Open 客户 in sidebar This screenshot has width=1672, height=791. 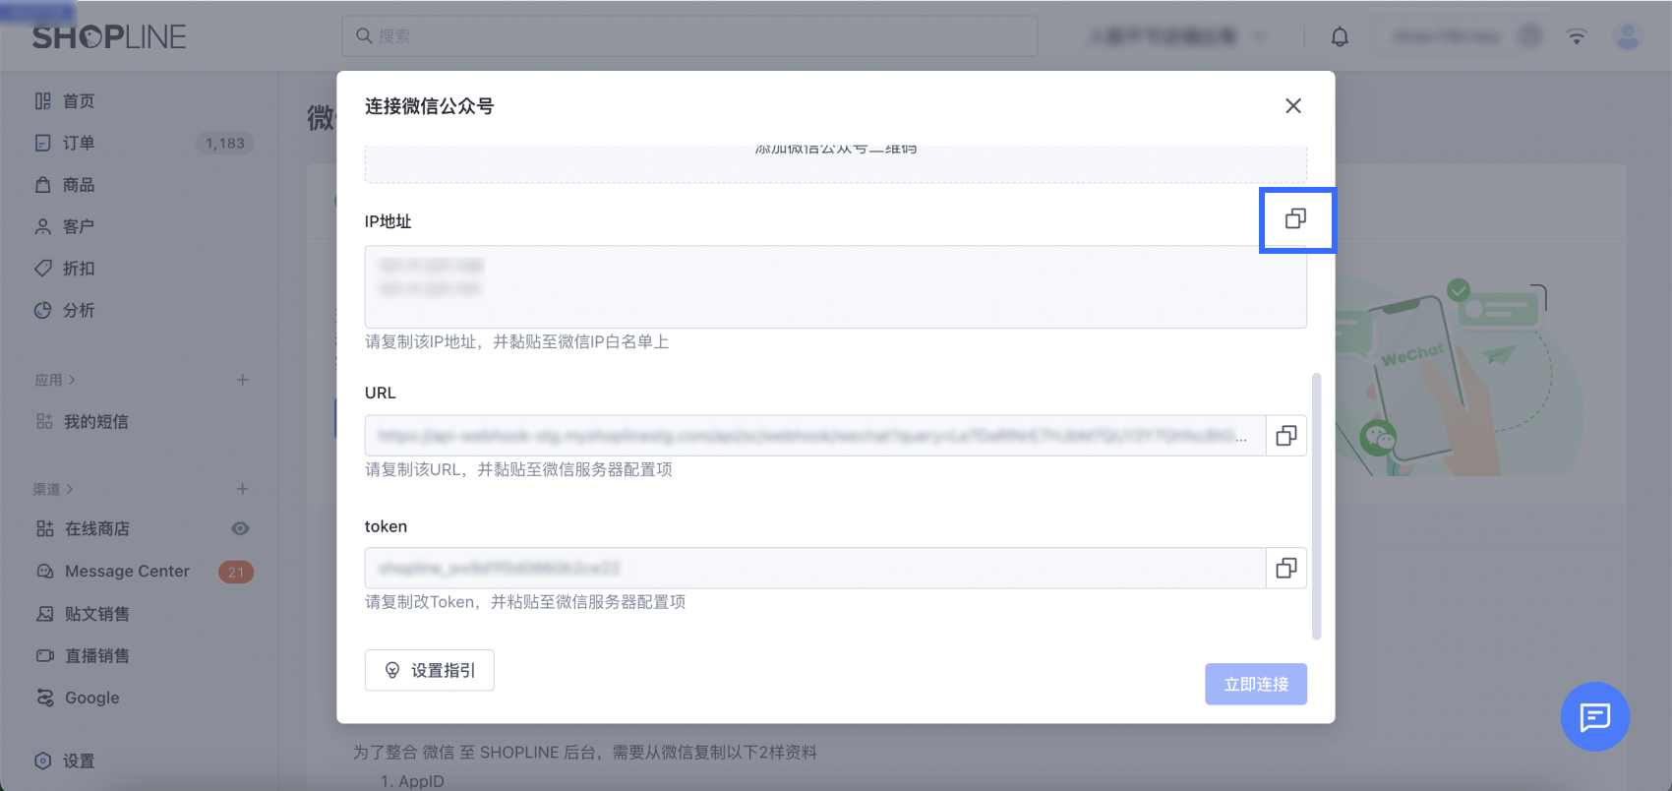79,226
